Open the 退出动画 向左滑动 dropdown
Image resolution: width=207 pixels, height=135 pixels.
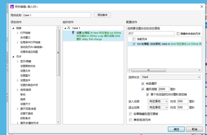point(158,107)
